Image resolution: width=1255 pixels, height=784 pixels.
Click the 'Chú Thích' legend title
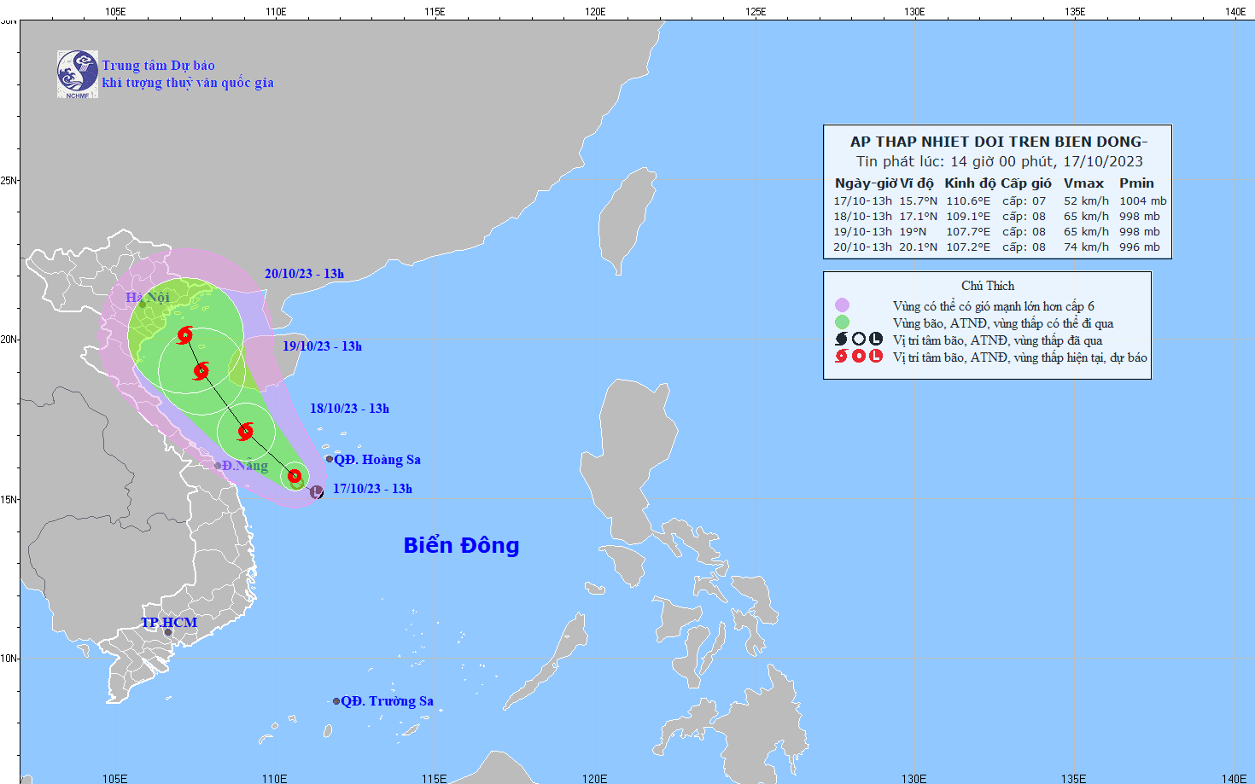point(988,286)
